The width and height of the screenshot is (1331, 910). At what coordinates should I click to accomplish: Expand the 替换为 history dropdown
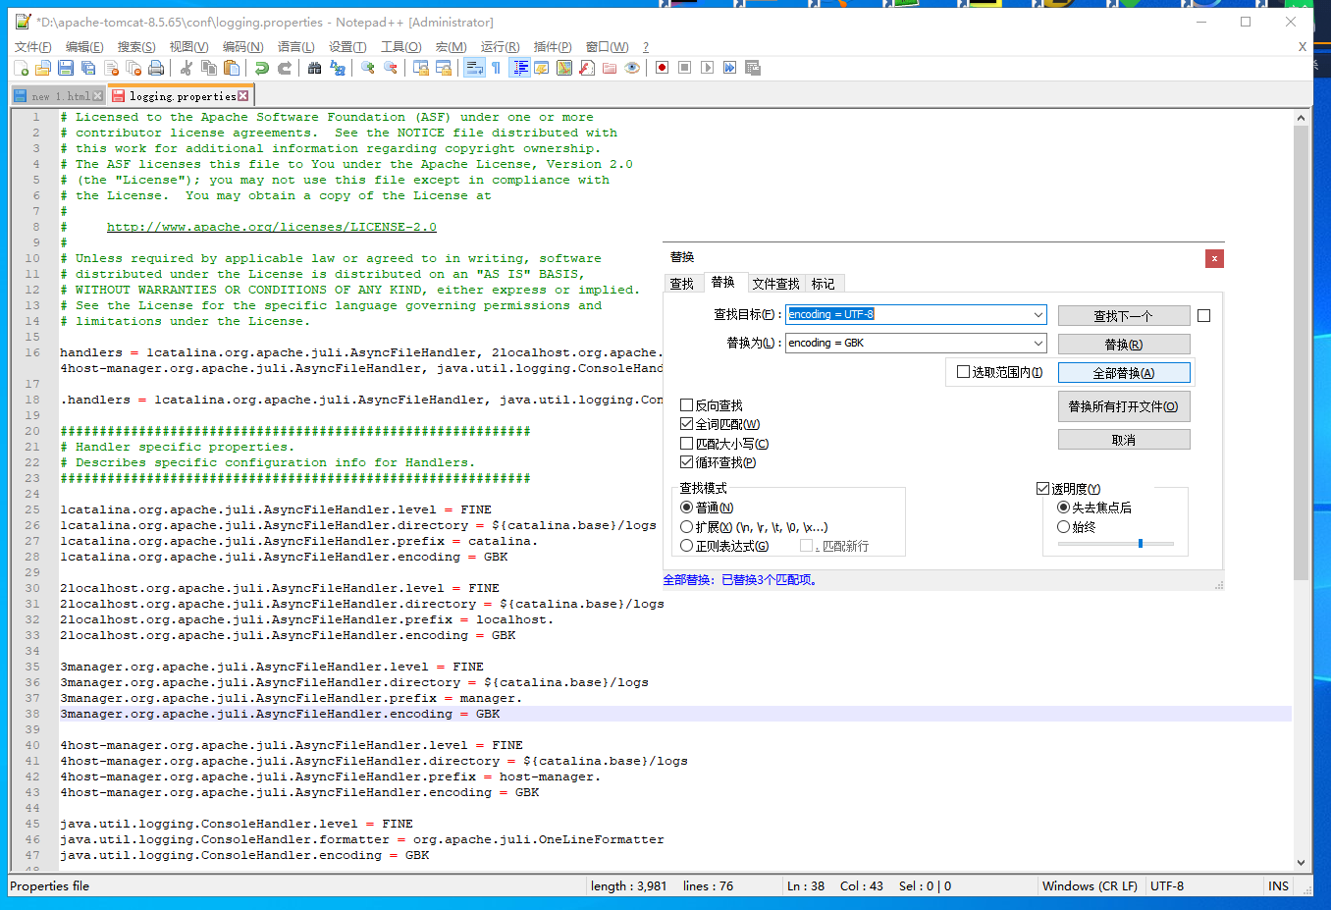(x=1038, y=344)
